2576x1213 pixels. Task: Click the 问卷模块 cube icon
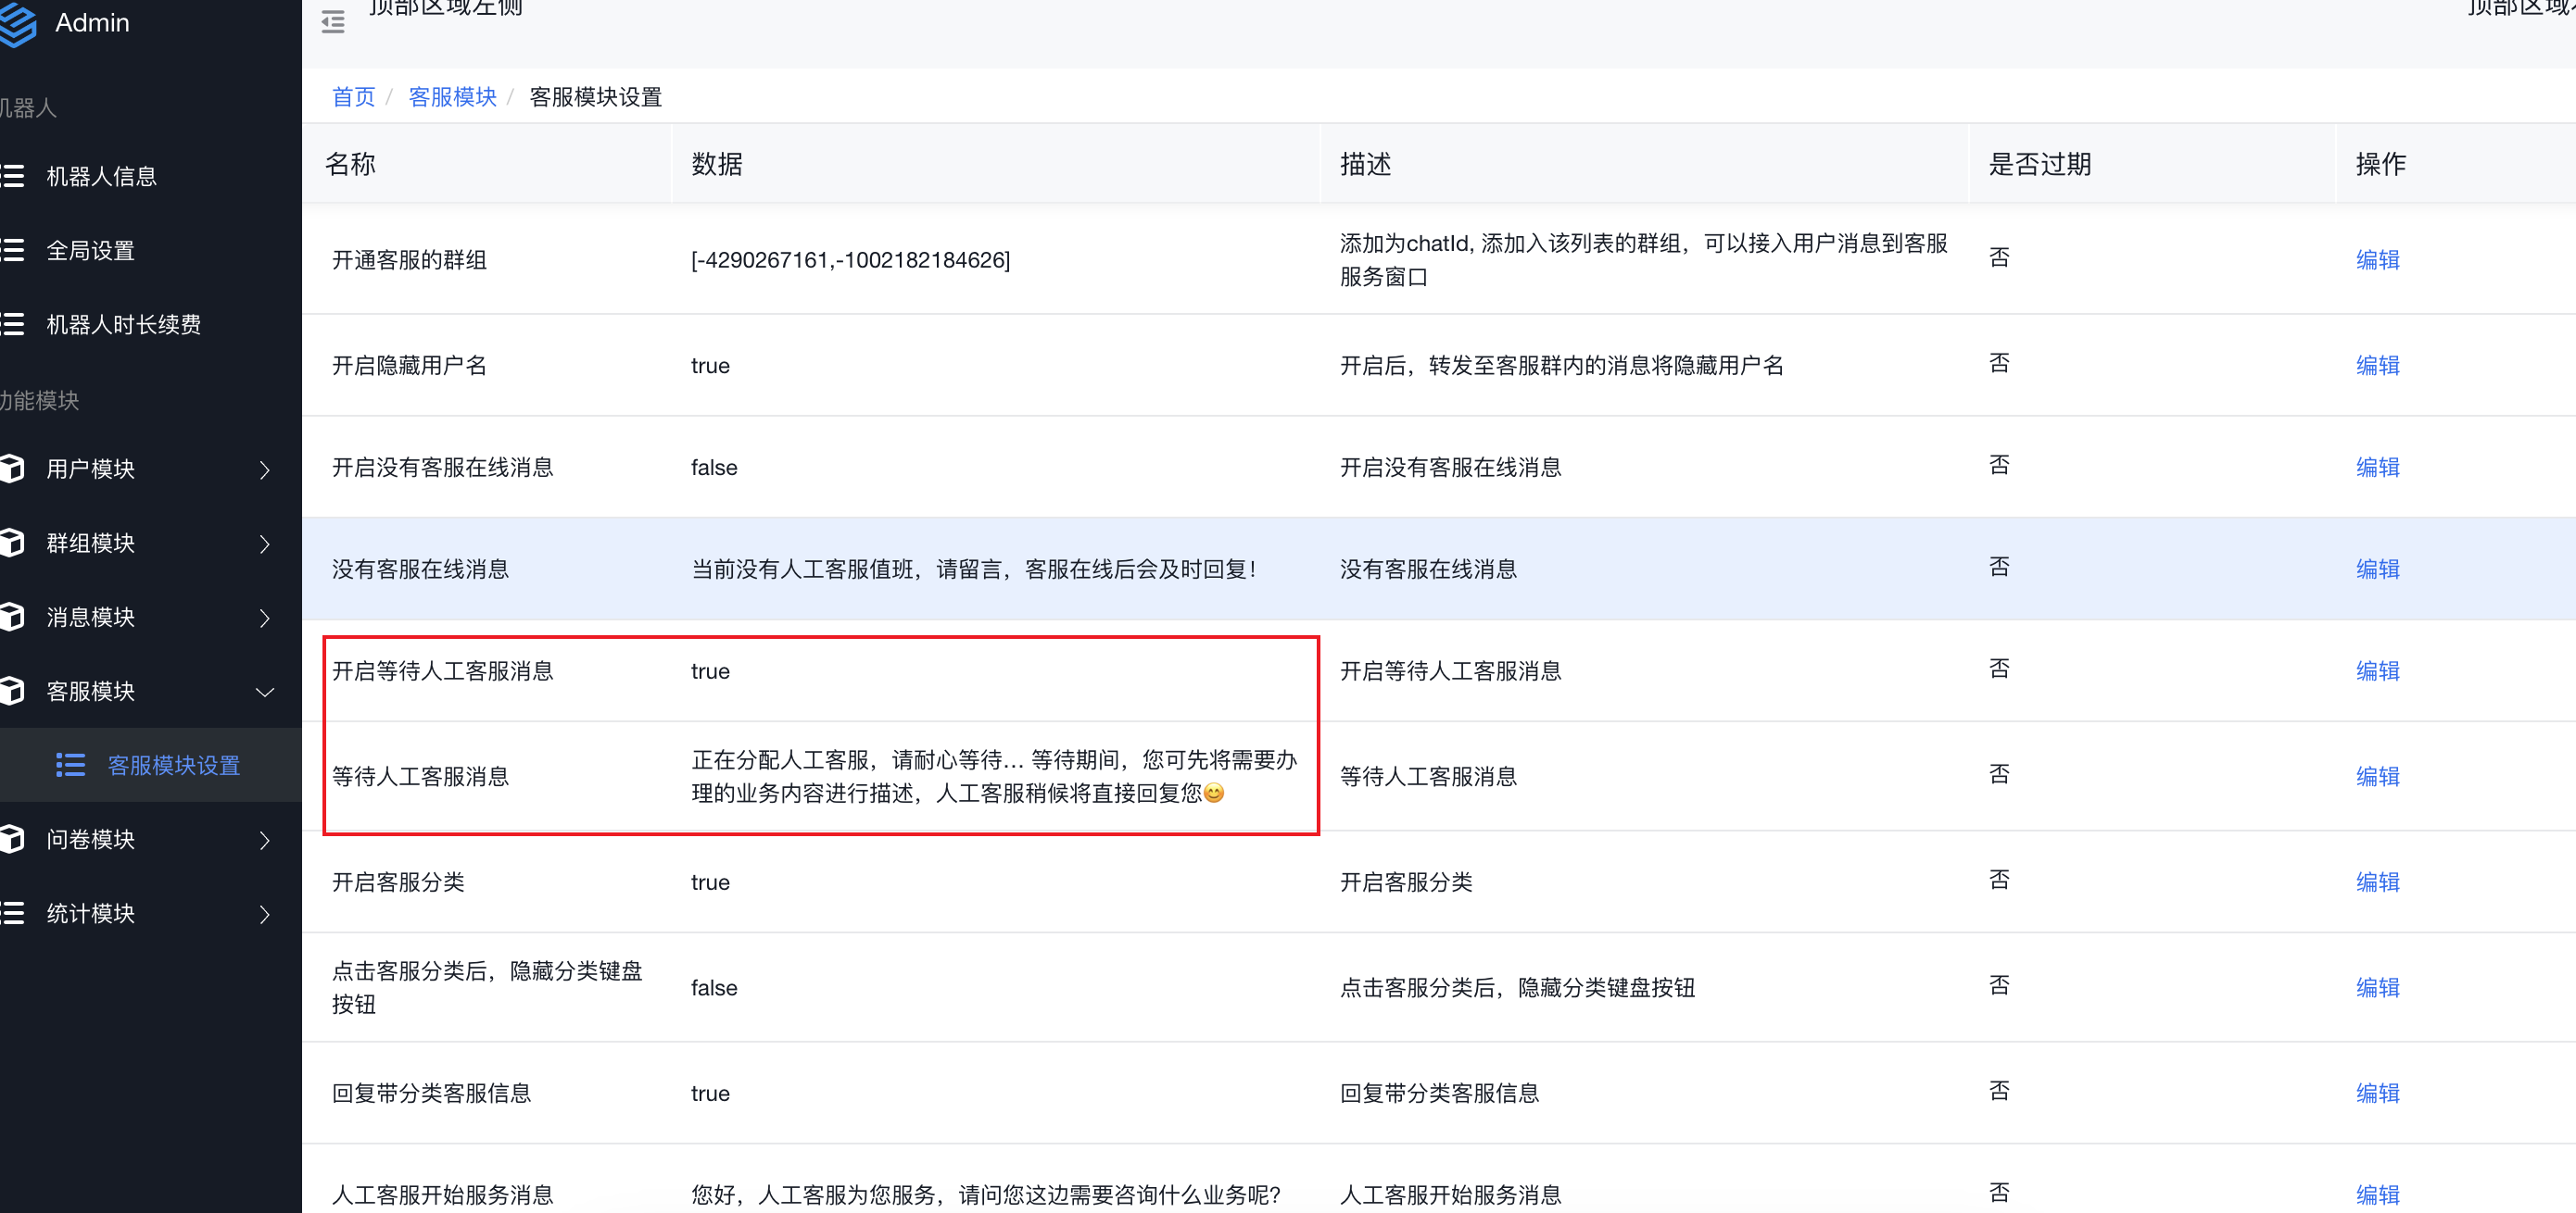12,839
